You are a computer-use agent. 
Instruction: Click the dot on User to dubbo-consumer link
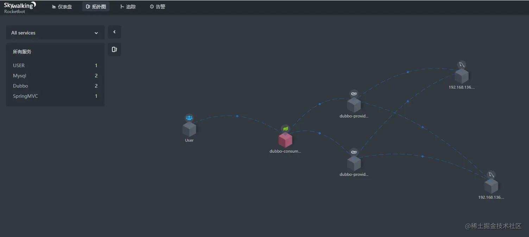pyautogui.click(x=237, y=116)
